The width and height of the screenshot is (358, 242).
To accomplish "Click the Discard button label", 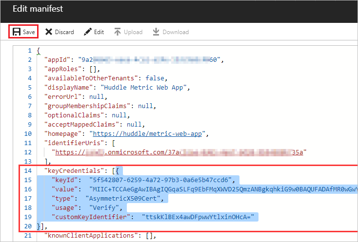I will tap(64, 32).
